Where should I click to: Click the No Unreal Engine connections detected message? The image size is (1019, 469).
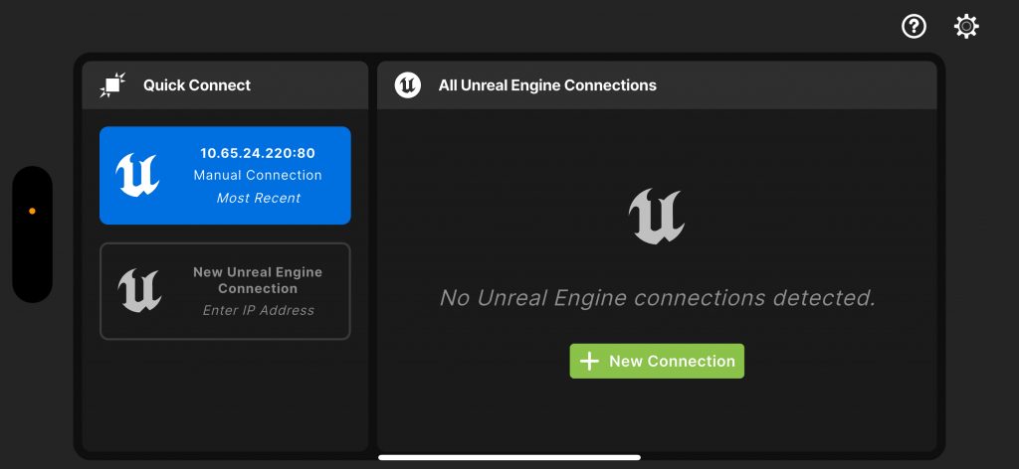[x=658, y=298]
